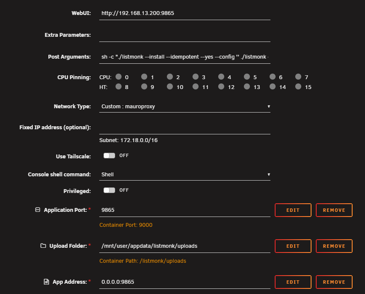Focus the Application Port 9865 field
Image resolution: width=365 pixels, height=294 pixels.
point(185,210)
